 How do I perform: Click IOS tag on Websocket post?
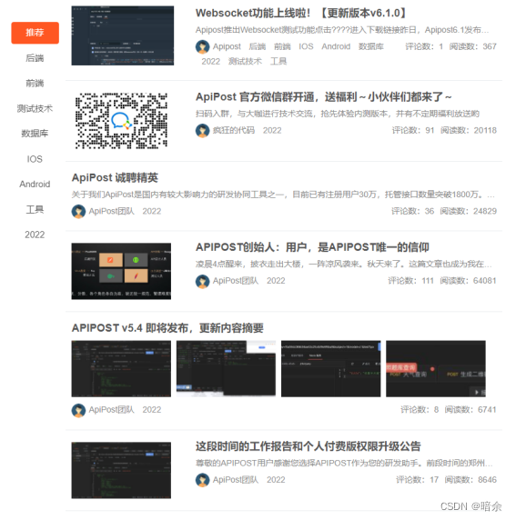coord(306,46)
